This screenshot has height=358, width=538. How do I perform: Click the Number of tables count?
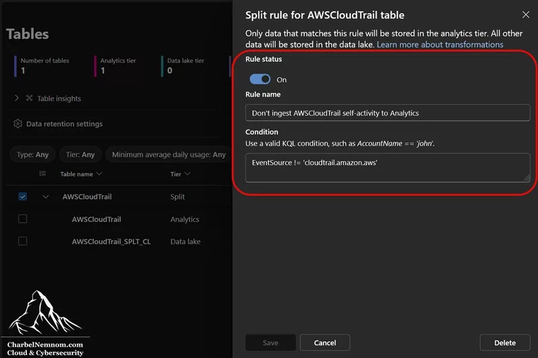coord(23,70)
